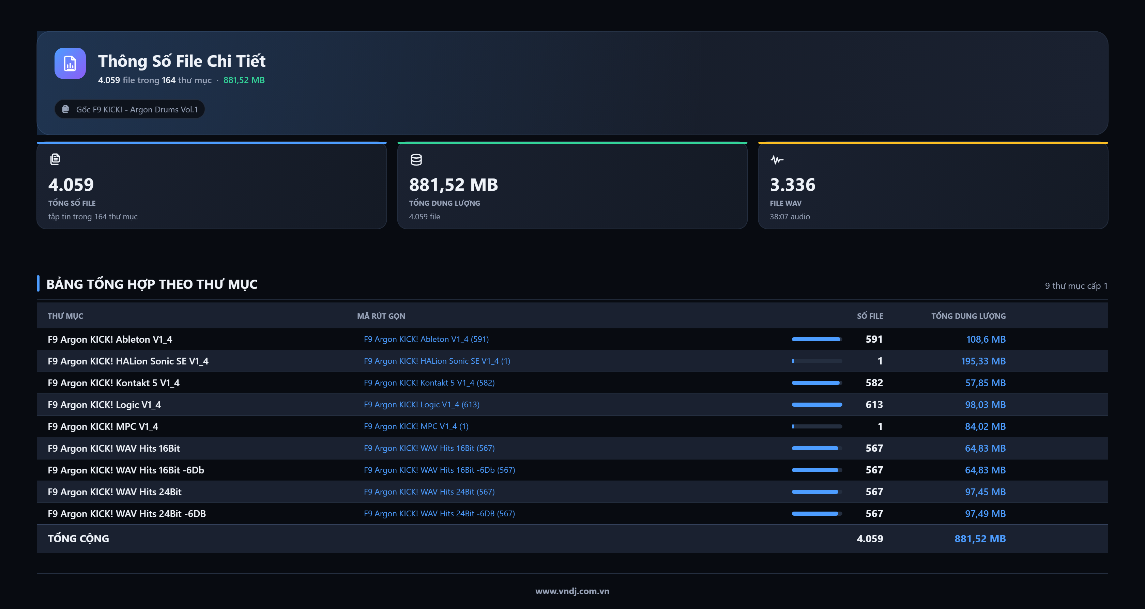Click the MÃ RÚT GỌN column header

coord(381,316)
